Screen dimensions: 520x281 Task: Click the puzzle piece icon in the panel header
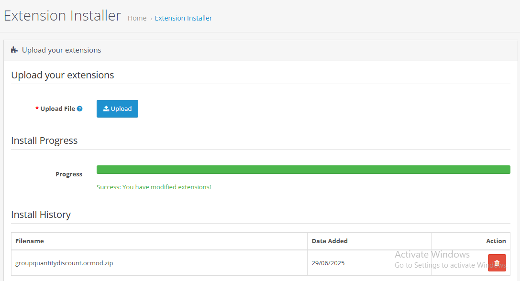[x=13, y=50]
